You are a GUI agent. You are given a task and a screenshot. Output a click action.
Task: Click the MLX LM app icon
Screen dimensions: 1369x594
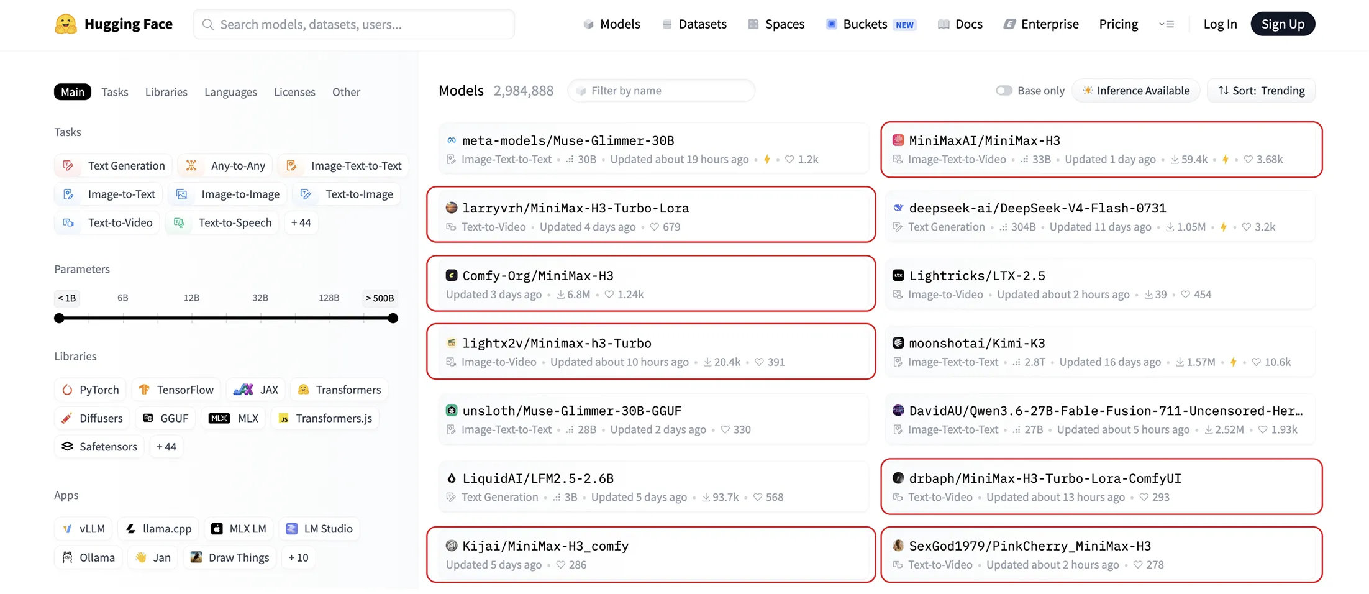[x=217, y=529]
